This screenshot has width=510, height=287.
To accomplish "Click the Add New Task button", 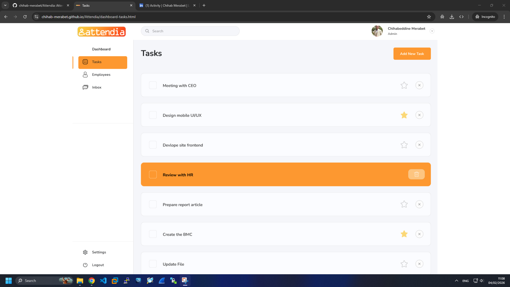I will pyautogui.click(x=412, y=53).
